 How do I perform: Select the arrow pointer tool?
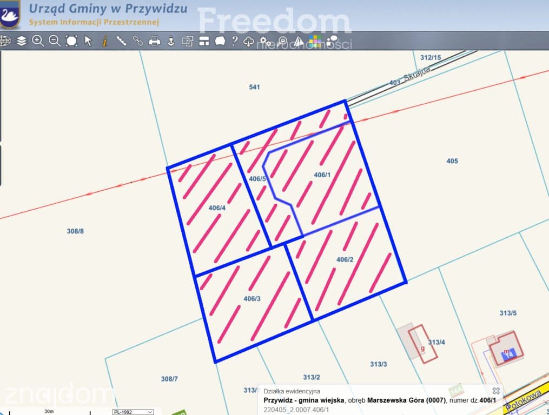[88, 41]
